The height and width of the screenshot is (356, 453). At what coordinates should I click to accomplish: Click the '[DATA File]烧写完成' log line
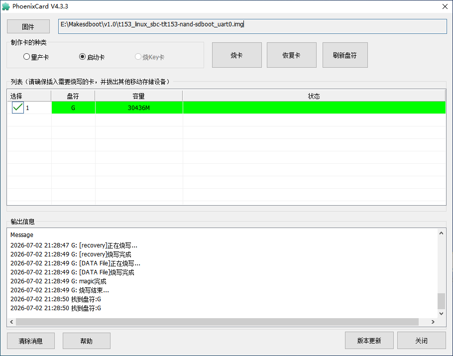pos(72,272)
